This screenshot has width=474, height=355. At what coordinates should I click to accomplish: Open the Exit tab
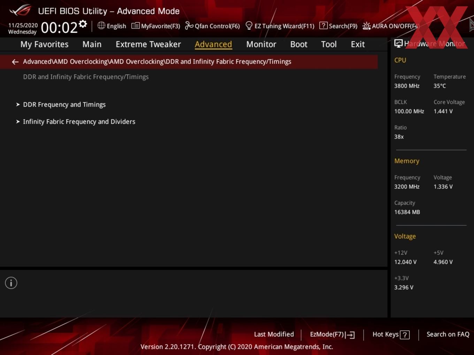pyautogui.click(x=358, y=44)
